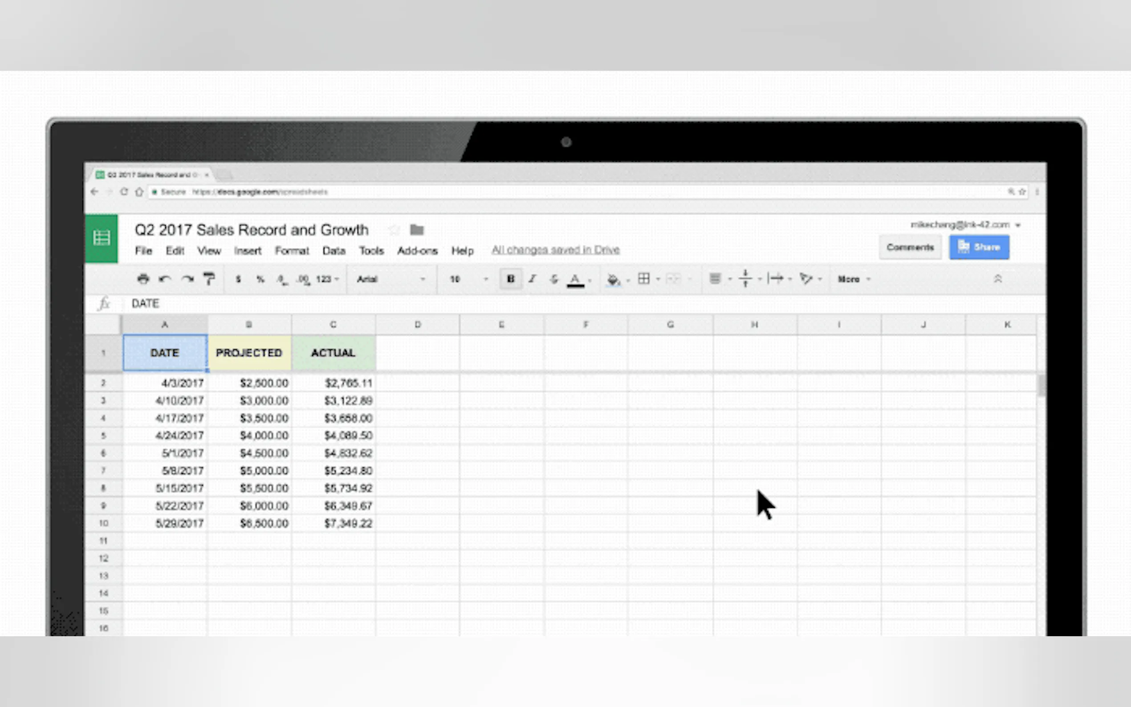This screenshot has width=1131, height=707.
Task: Star the Q2 2017 spreadsheet
Action: [394, 230]
